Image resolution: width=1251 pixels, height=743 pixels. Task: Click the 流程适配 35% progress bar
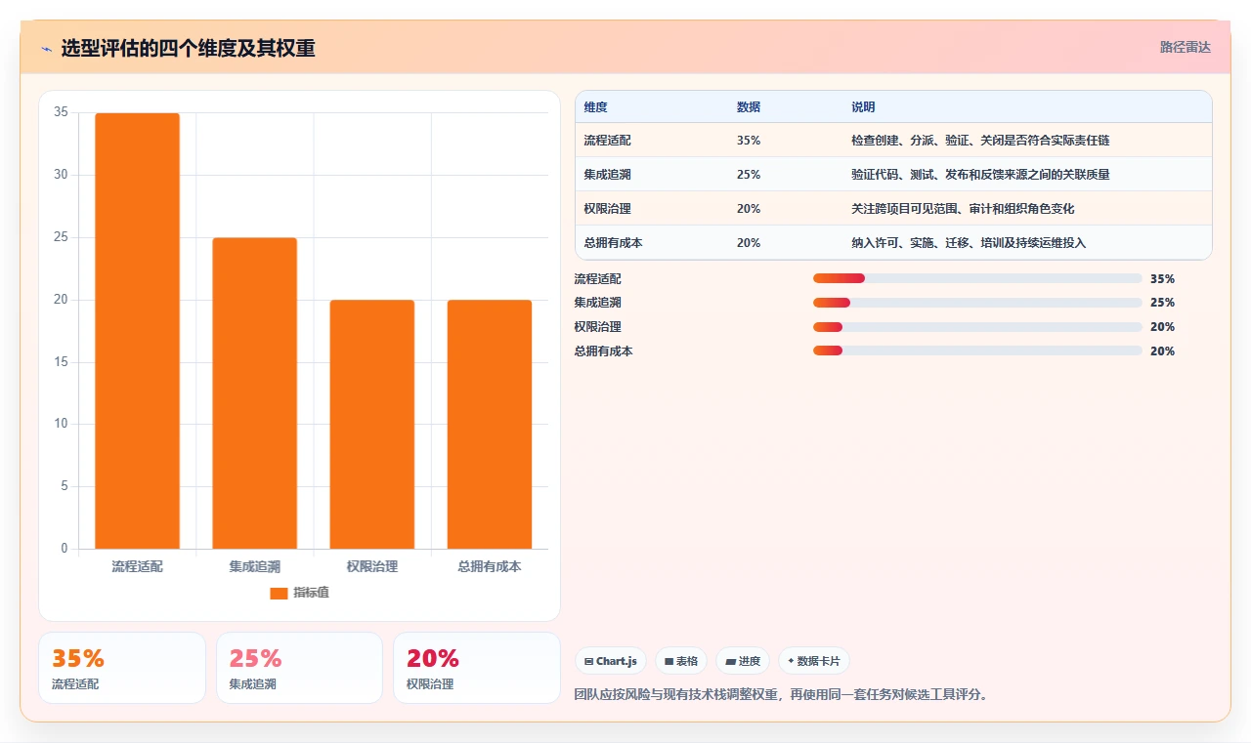point(977,278)
